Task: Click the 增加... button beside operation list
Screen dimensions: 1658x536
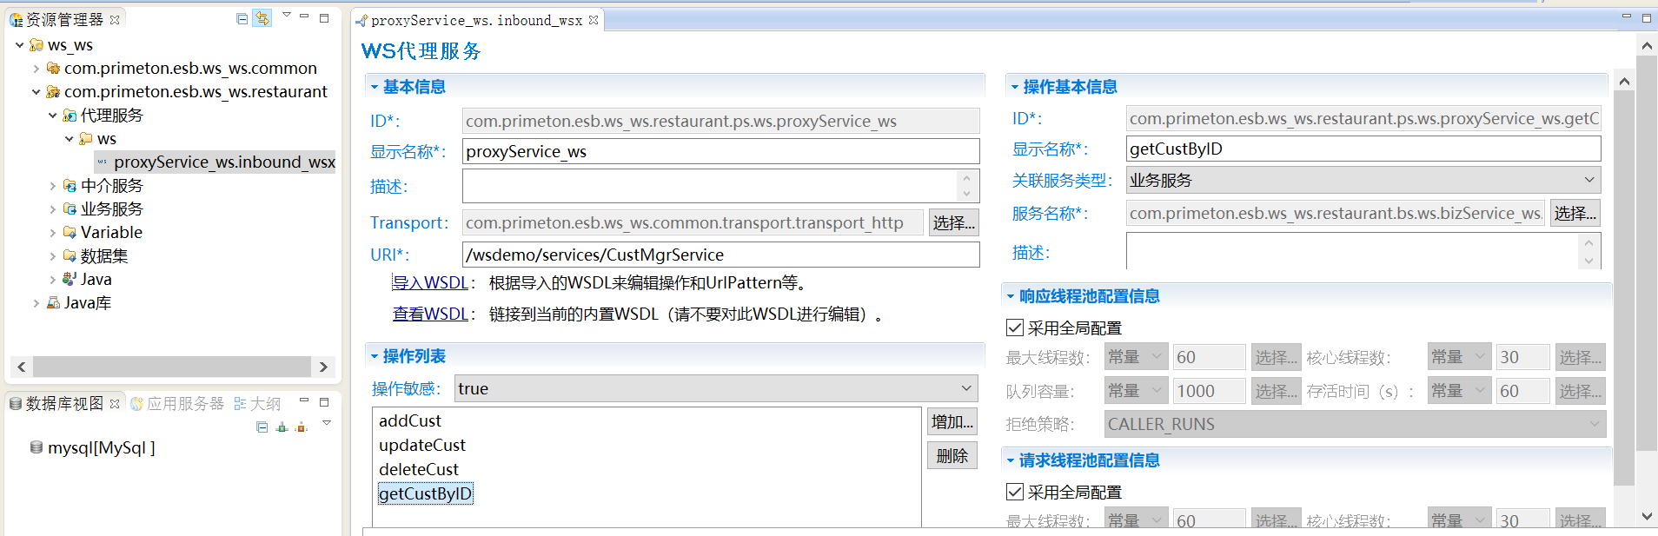Action: [x=952, y=421]
